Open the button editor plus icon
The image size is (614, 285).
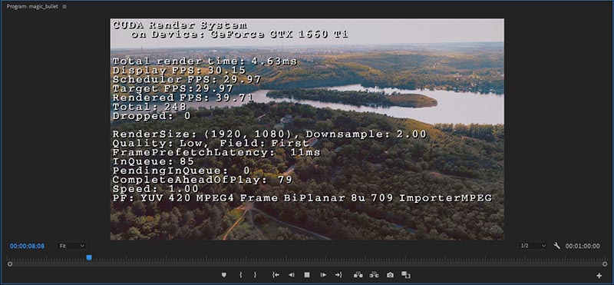tap(599, 276)
